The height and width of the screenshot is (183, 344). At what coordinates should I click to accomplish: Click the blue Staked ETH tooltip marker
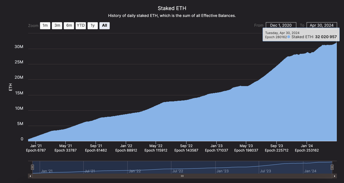click(x=289, y=37)
